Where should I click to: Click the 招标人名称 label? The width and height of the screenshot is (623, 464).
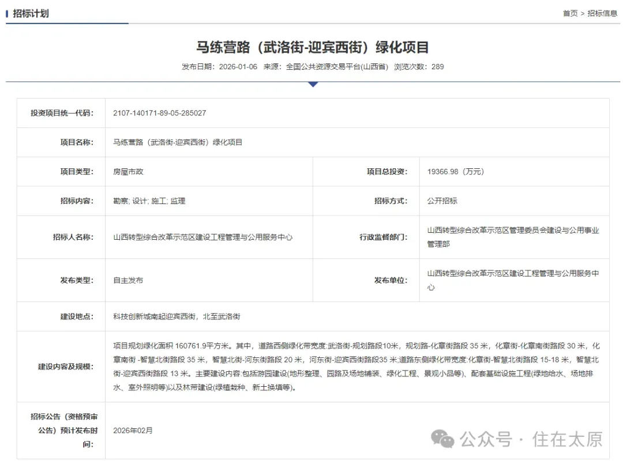73,237
